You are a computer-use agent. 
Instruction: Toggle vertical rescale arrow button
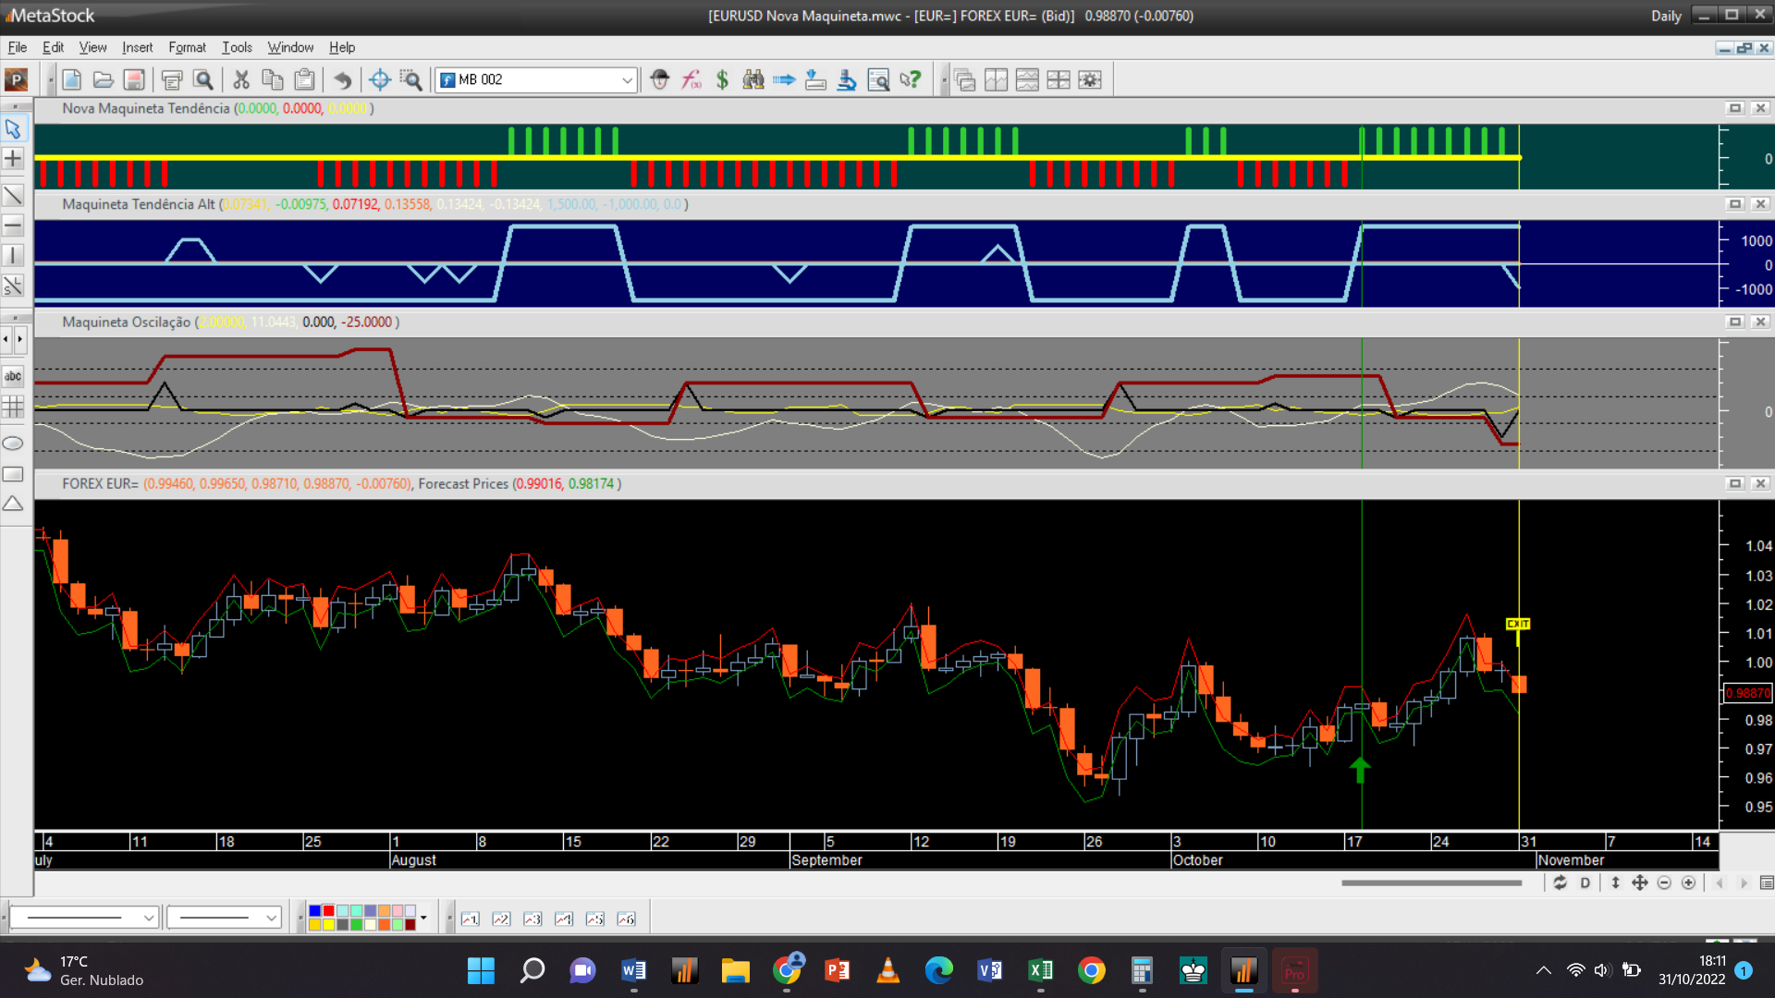pyautogui.click(x=1615, y=883)
